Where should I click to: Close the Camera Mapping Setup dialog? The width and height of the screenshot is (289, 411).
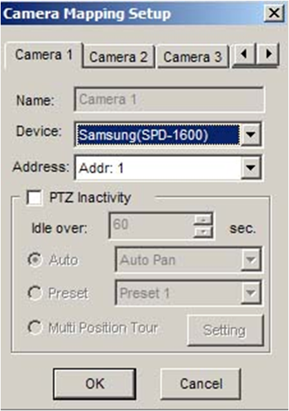tap(274, 12)
